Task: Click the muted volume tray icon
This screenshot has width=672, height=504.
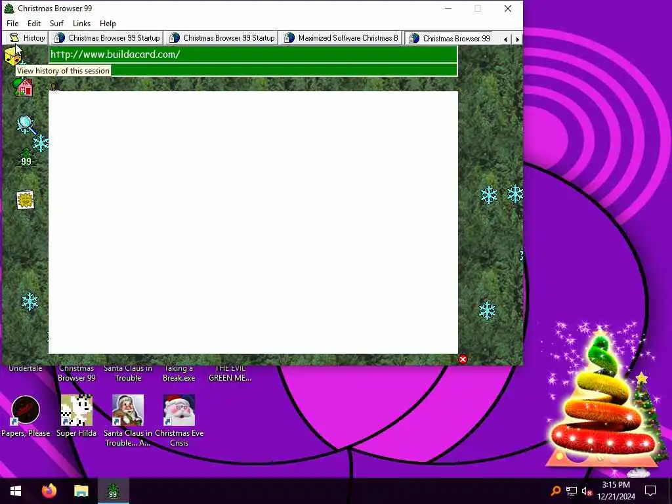Action: [587, 491]
